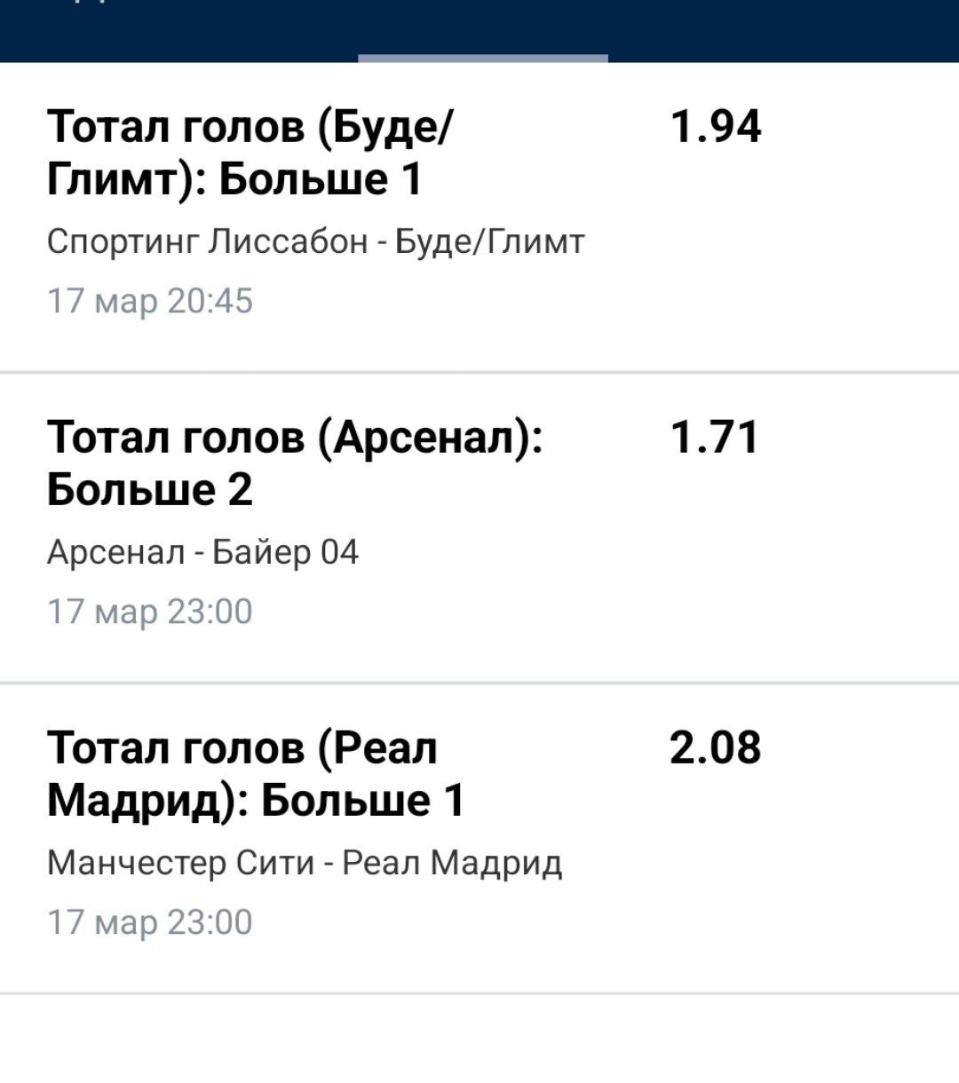
Task: Open the Арсенал - Байер 04 match
Action: point(202,552)
